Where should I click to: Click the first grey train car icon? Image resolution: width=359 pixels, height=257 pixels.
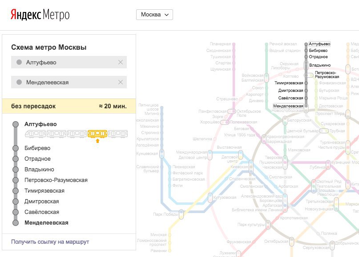point(36,133)
